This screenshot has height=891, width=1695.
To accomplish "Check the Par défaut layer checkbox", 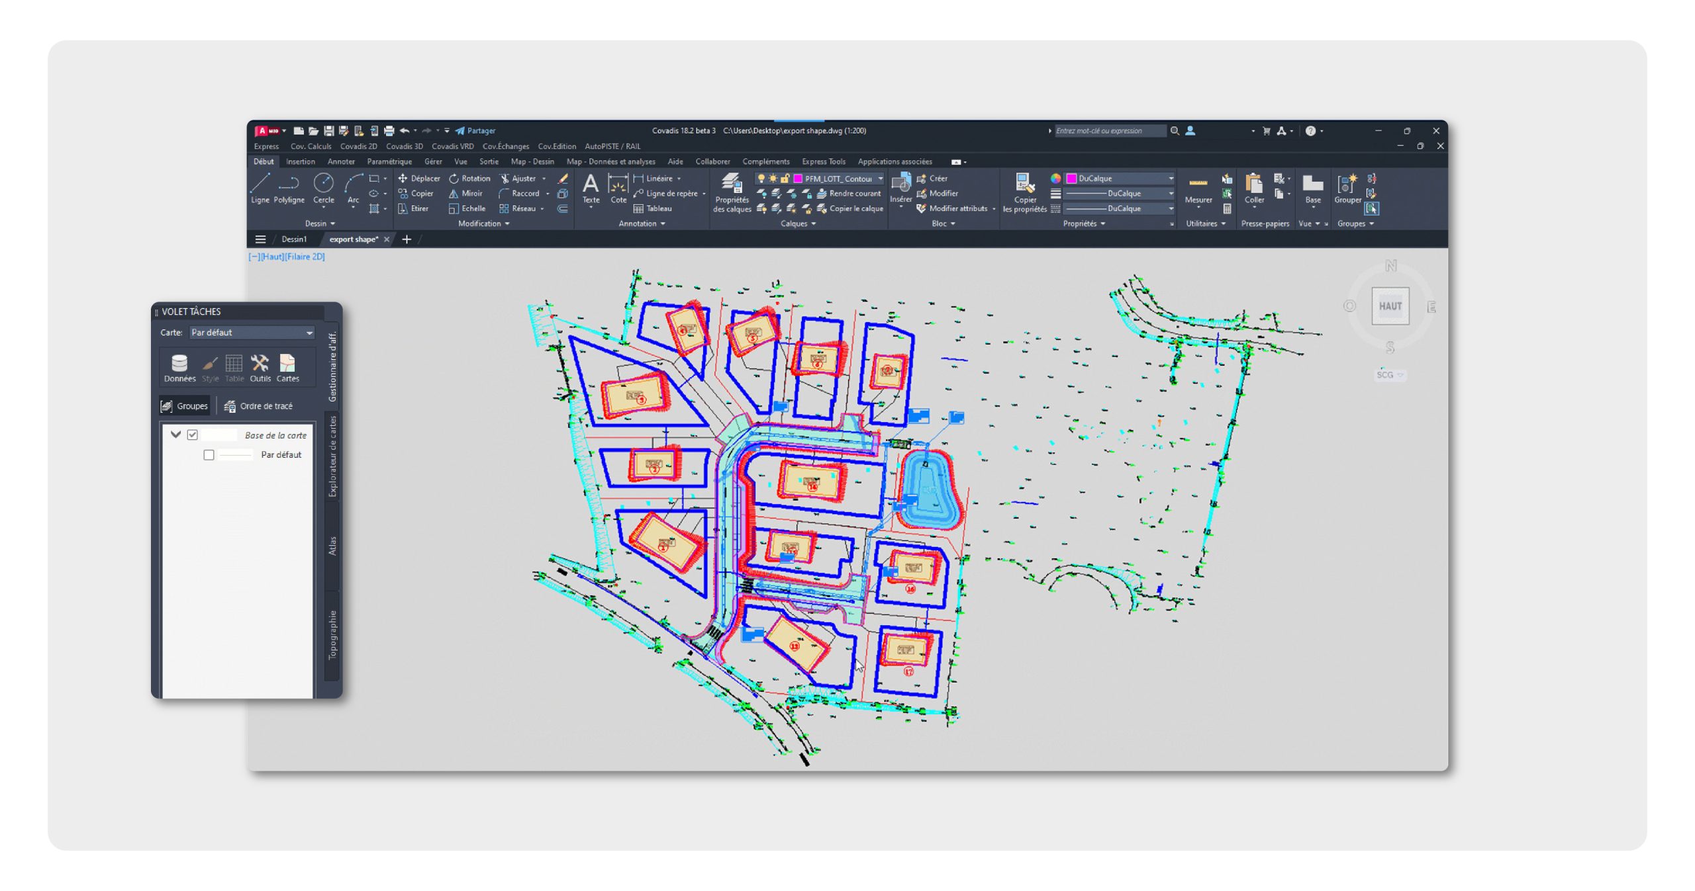I will pyautogui.click(x=209, y=454).
